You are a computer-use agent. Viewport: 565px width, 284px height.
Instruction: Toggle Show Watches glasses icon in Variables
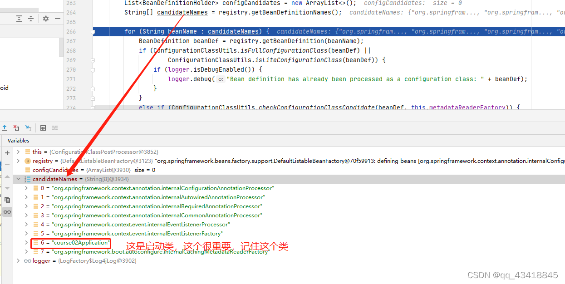7,212
